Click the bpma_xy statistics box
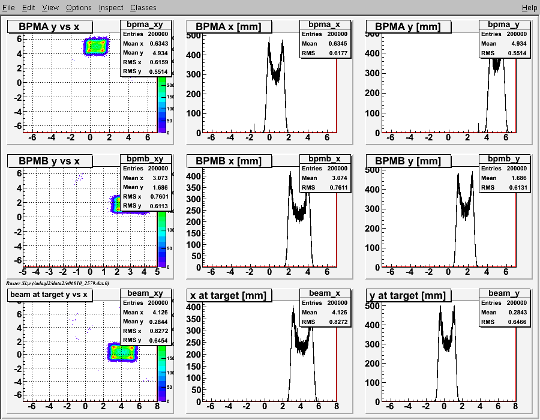 click(146, 48)
